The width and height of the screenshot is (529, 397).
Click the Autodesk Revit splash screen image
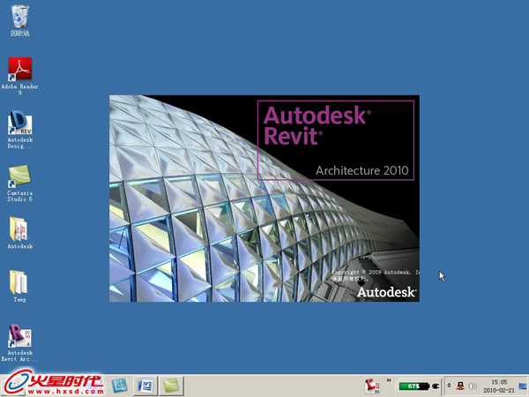pos(264,198)
